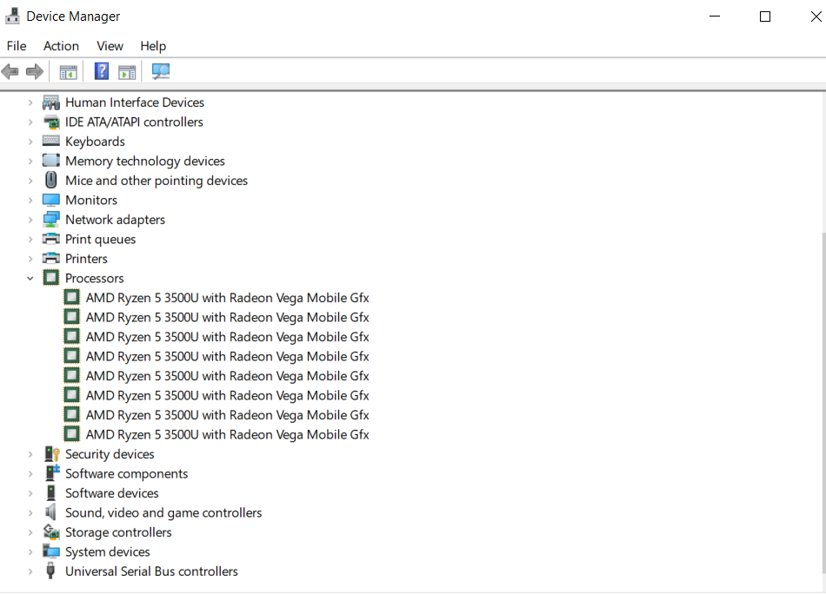Viewport: 826px width, 594px height.
Task: Click the Security devices key icon
Action: [x=51, y=454]
